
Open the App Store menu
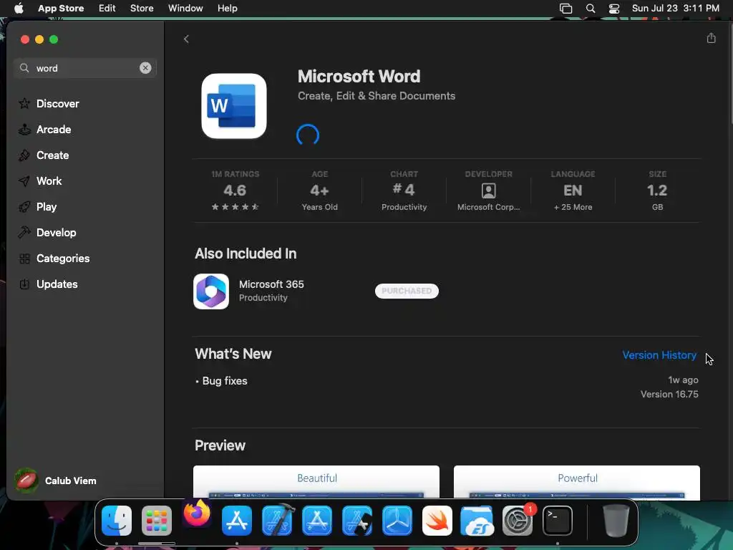[x=61, y=9]
